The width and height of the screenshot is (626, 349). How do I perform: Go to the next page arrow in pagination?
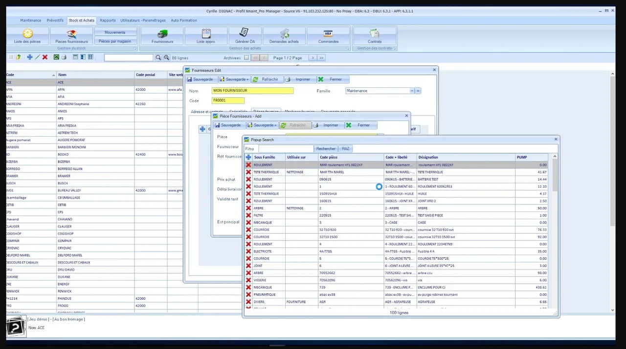[x=313, y=58]
